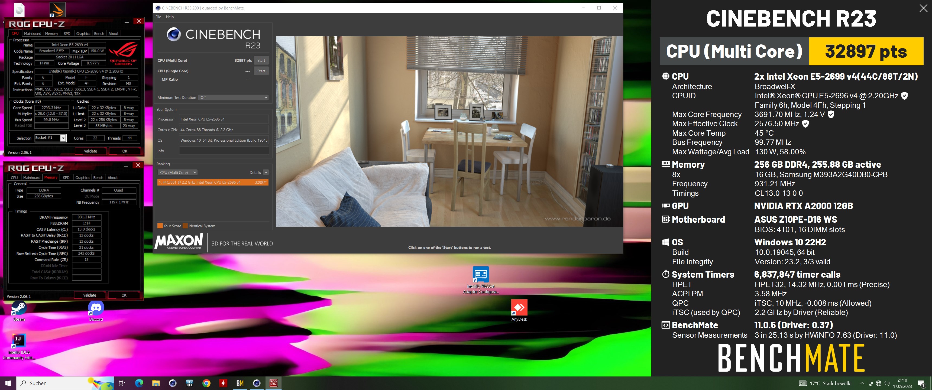Image resolution: width=932 pixels, height=390 pixels.
Task: Launch Microsoft Edge from the taskbar
Action: tap(139, 383)
